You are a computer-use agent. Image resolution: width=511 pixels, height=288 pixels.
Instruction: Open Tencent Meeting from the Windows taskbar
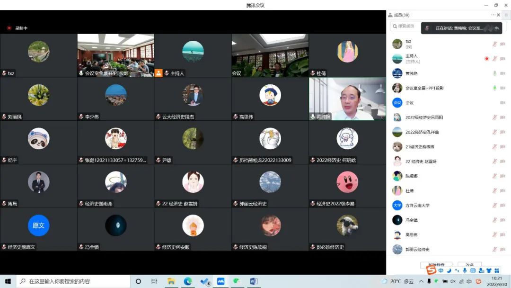[x=220, y=281]
